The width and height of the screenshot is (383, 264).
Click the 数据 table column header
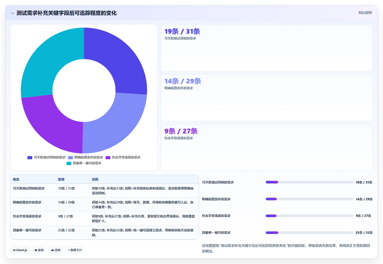[x=61, y=180]
